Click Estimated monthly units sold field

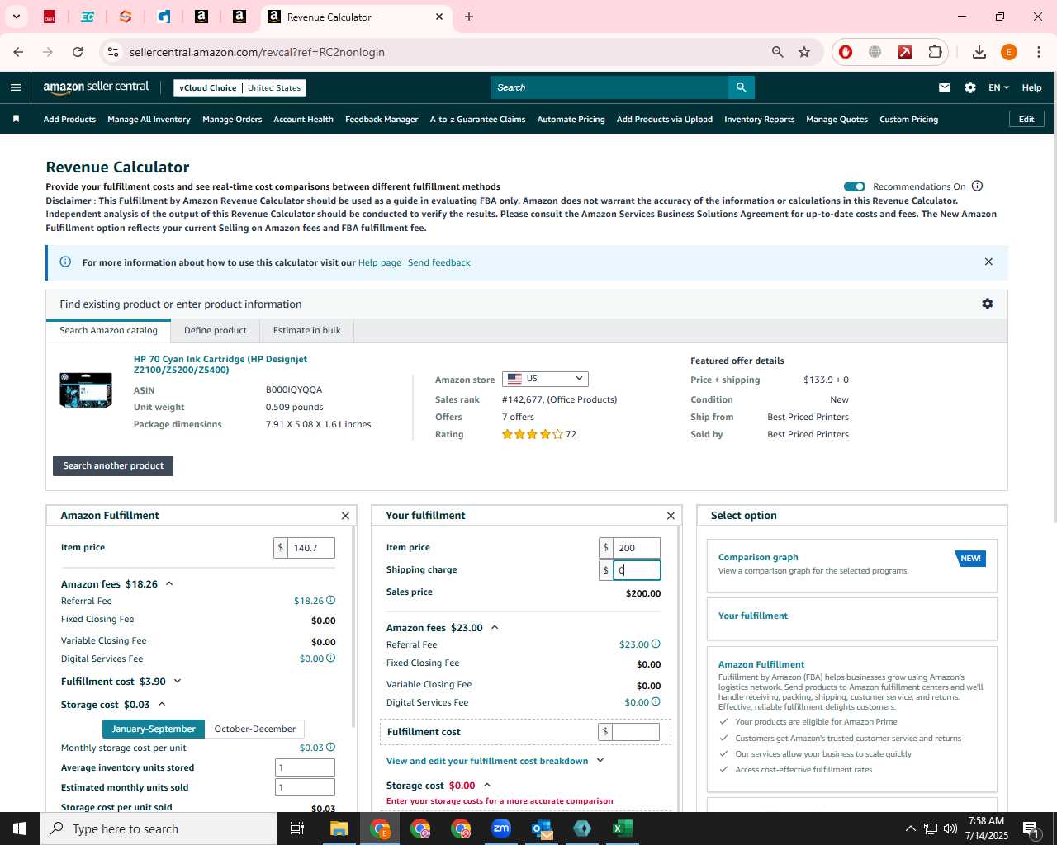click(305, 787)
